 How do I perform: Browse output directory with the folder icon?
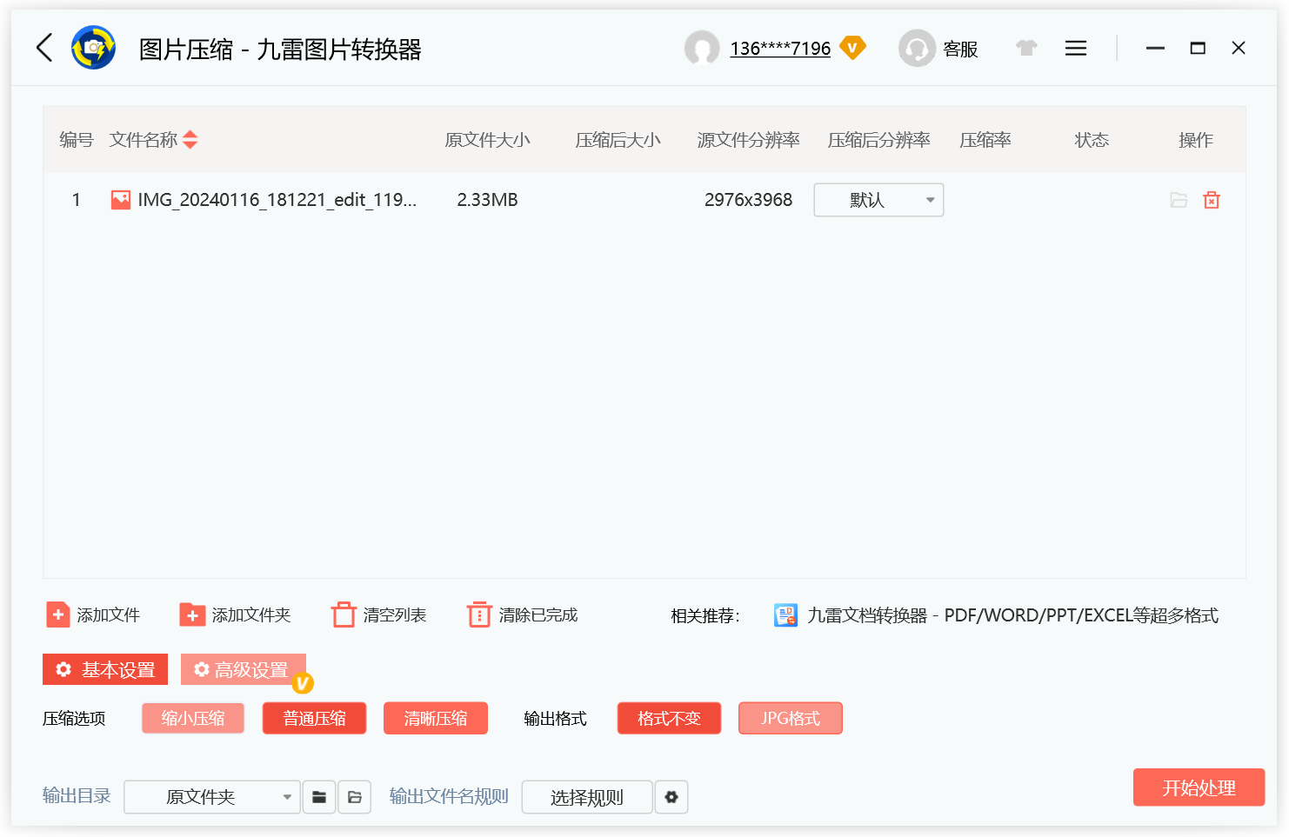(319, 796)
